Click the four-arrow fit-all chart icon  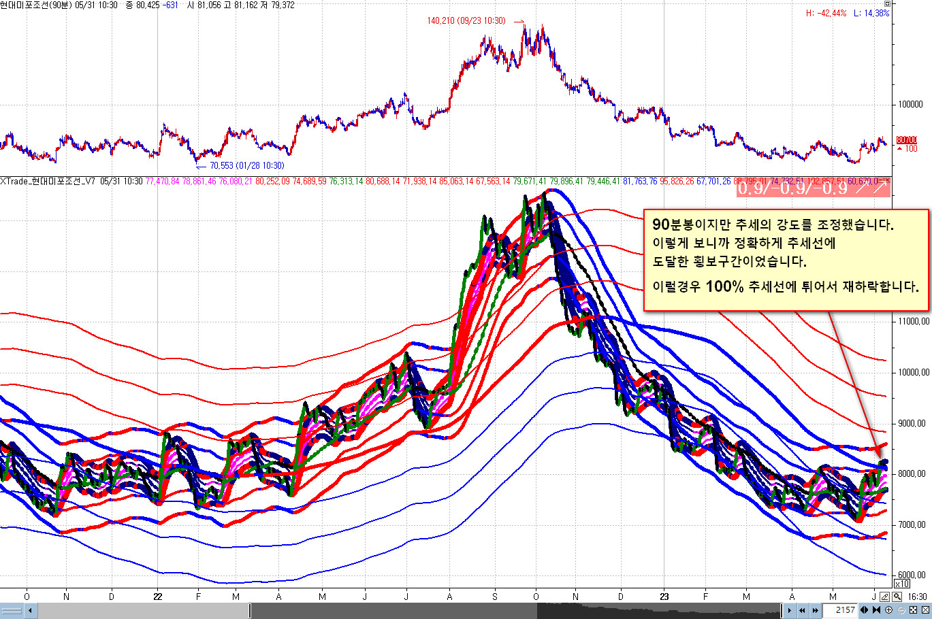[x=914, y=610]
